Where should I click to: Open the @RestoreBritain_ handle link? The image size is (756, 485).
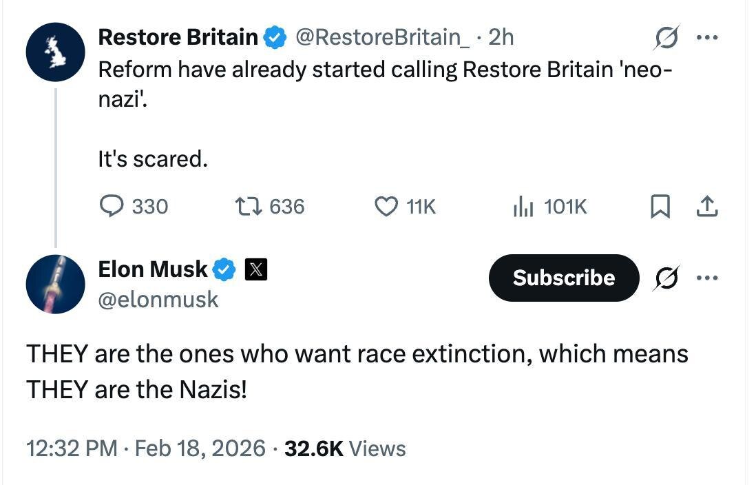pos(383,37)
